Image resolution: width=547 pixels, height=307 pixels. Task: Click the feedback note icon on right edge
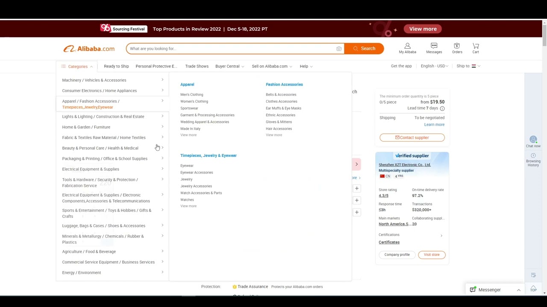tap(533, 275)
